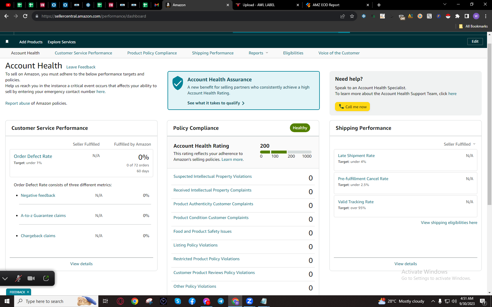Collapse the floating meeting toolbar chevron

point(5,278)
